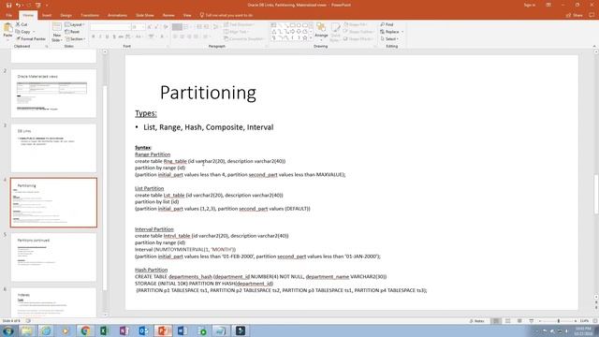Click the 'Types:' heading on slide

(146, 113)
